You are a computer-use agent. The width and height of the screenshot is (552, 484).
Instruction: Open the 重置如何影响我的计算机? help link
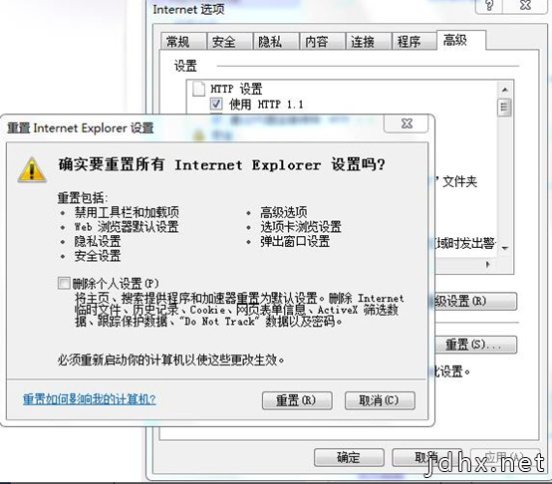[90, 399]
